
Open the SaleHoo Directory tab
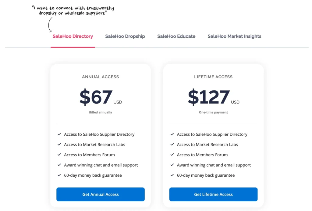[73, 36]
